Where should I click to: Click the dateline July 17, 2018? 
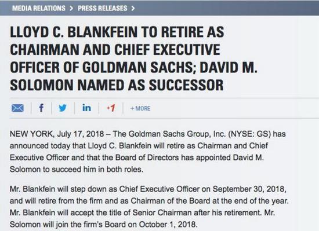[x=81, y=134]
